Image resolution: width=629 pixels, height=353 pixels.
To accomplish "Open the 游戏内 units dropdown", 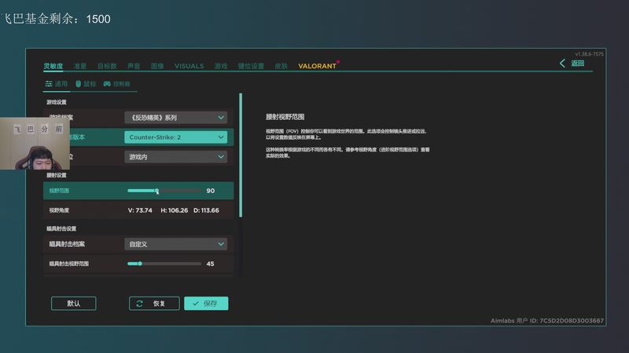I will point(175,157).
